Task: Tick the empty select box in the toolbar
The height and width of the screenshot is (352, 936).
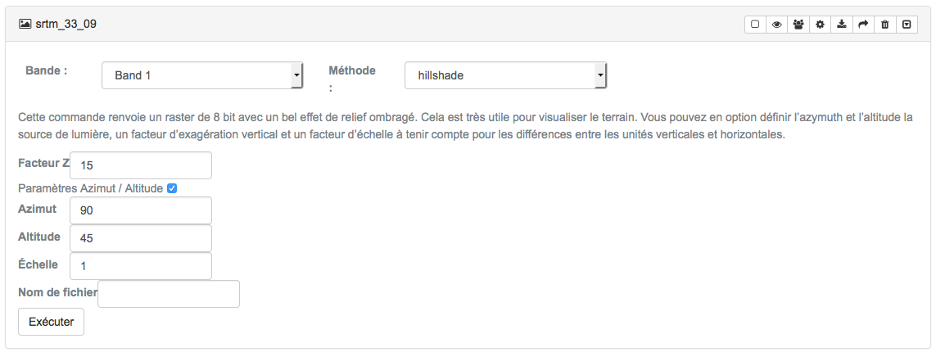Action: tap(755, 25)
